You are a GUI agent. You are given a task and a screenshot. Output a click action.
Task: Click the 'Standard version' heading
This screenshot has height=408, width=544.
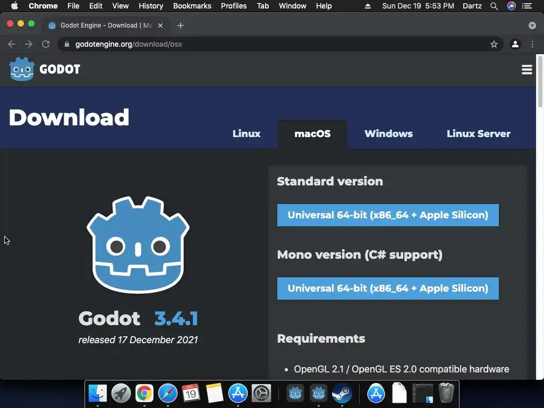pyautogui.click(x=330, y=181)
